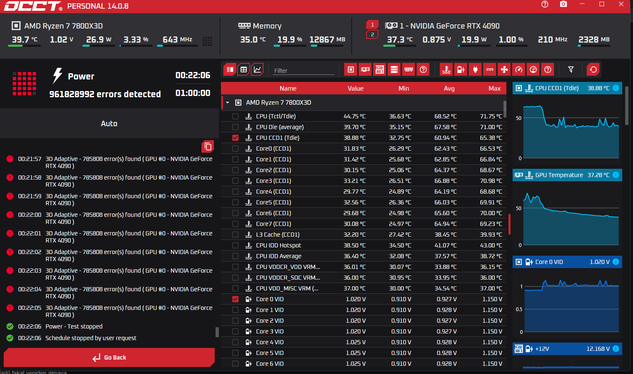The width and height of the screenshot is (633, 374).
Task: Toggle voltage sensor type filter
Action: 461,70
